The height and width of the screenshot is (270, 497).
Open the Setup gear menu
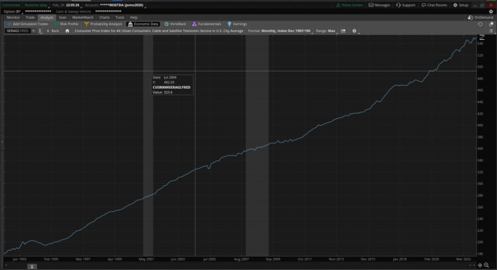point(461,4)
